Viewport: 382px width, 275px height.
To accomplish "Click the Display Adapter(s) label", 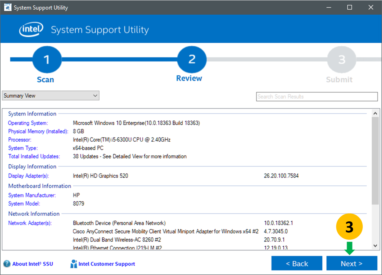I will tap(28, 176).
